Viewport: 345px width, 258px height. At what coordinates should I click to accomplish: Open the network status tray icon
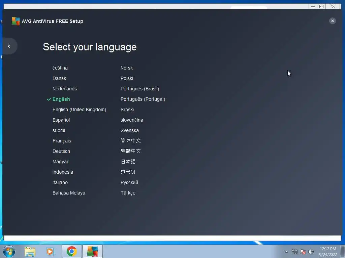point(294,252)
